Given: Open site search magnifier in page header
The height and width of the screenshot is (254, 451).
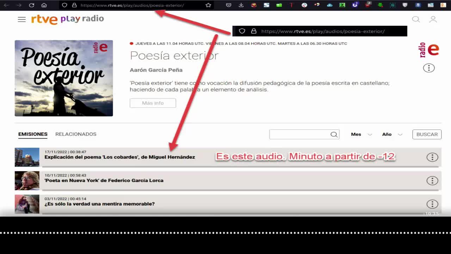Looking at the screenshot, I should 416,19.
